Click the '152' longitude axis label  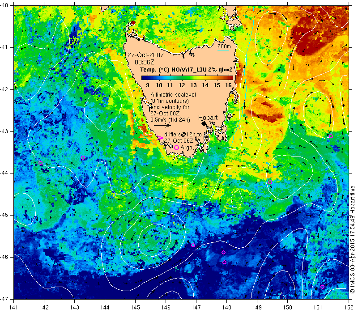[349, 307]
